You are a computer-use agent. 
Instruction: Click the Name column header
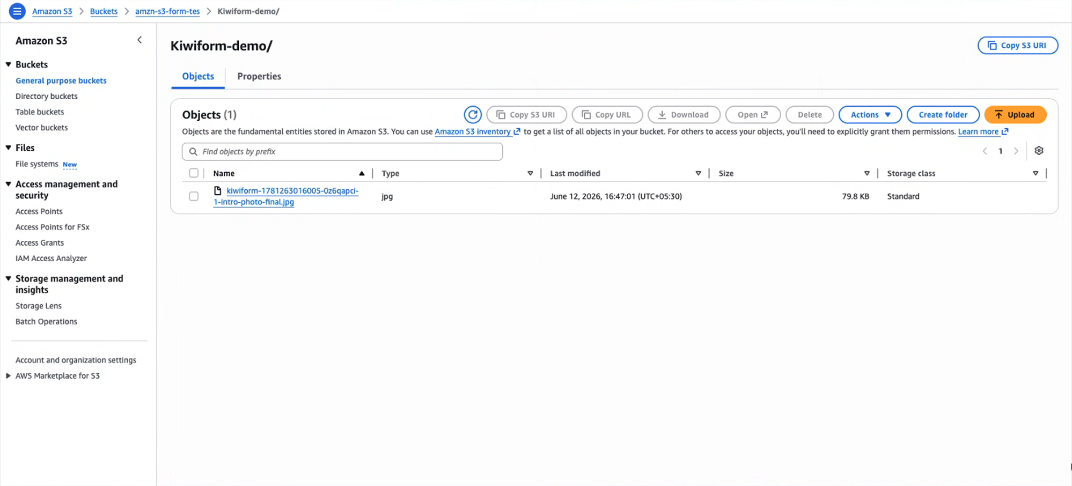click(224, 173)
